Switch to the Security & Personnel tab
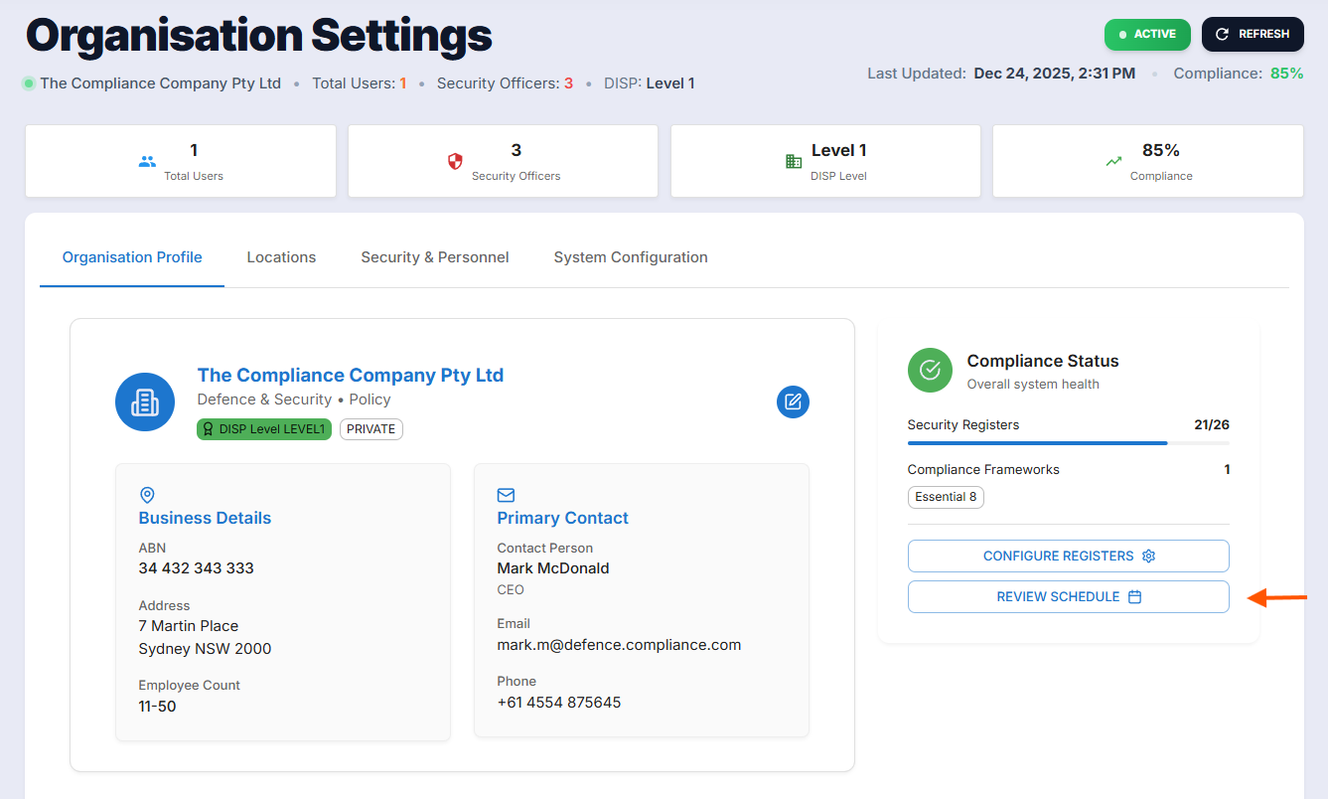 (434, 257)
